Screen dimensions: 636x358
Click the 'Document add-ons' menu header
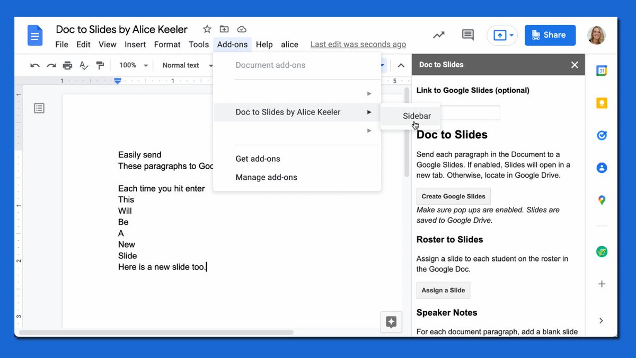point(270,65)
